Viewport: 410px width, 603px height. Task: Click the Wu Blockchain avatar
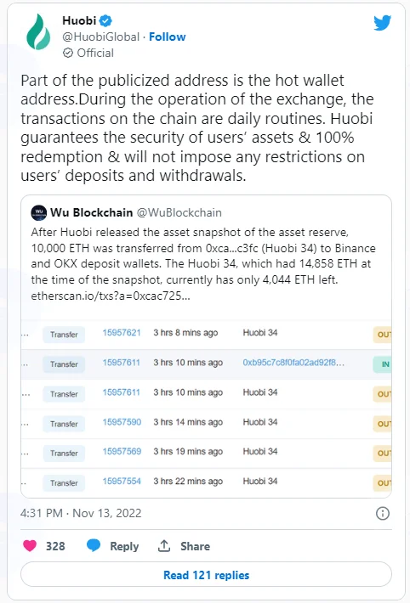tap(39, 212)
